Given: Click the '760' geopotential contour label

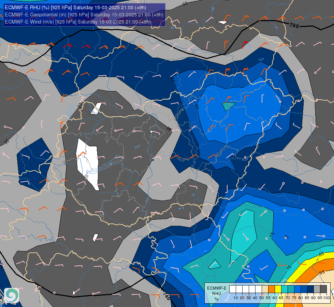Looking at the screenshot, I should [294, 26].
